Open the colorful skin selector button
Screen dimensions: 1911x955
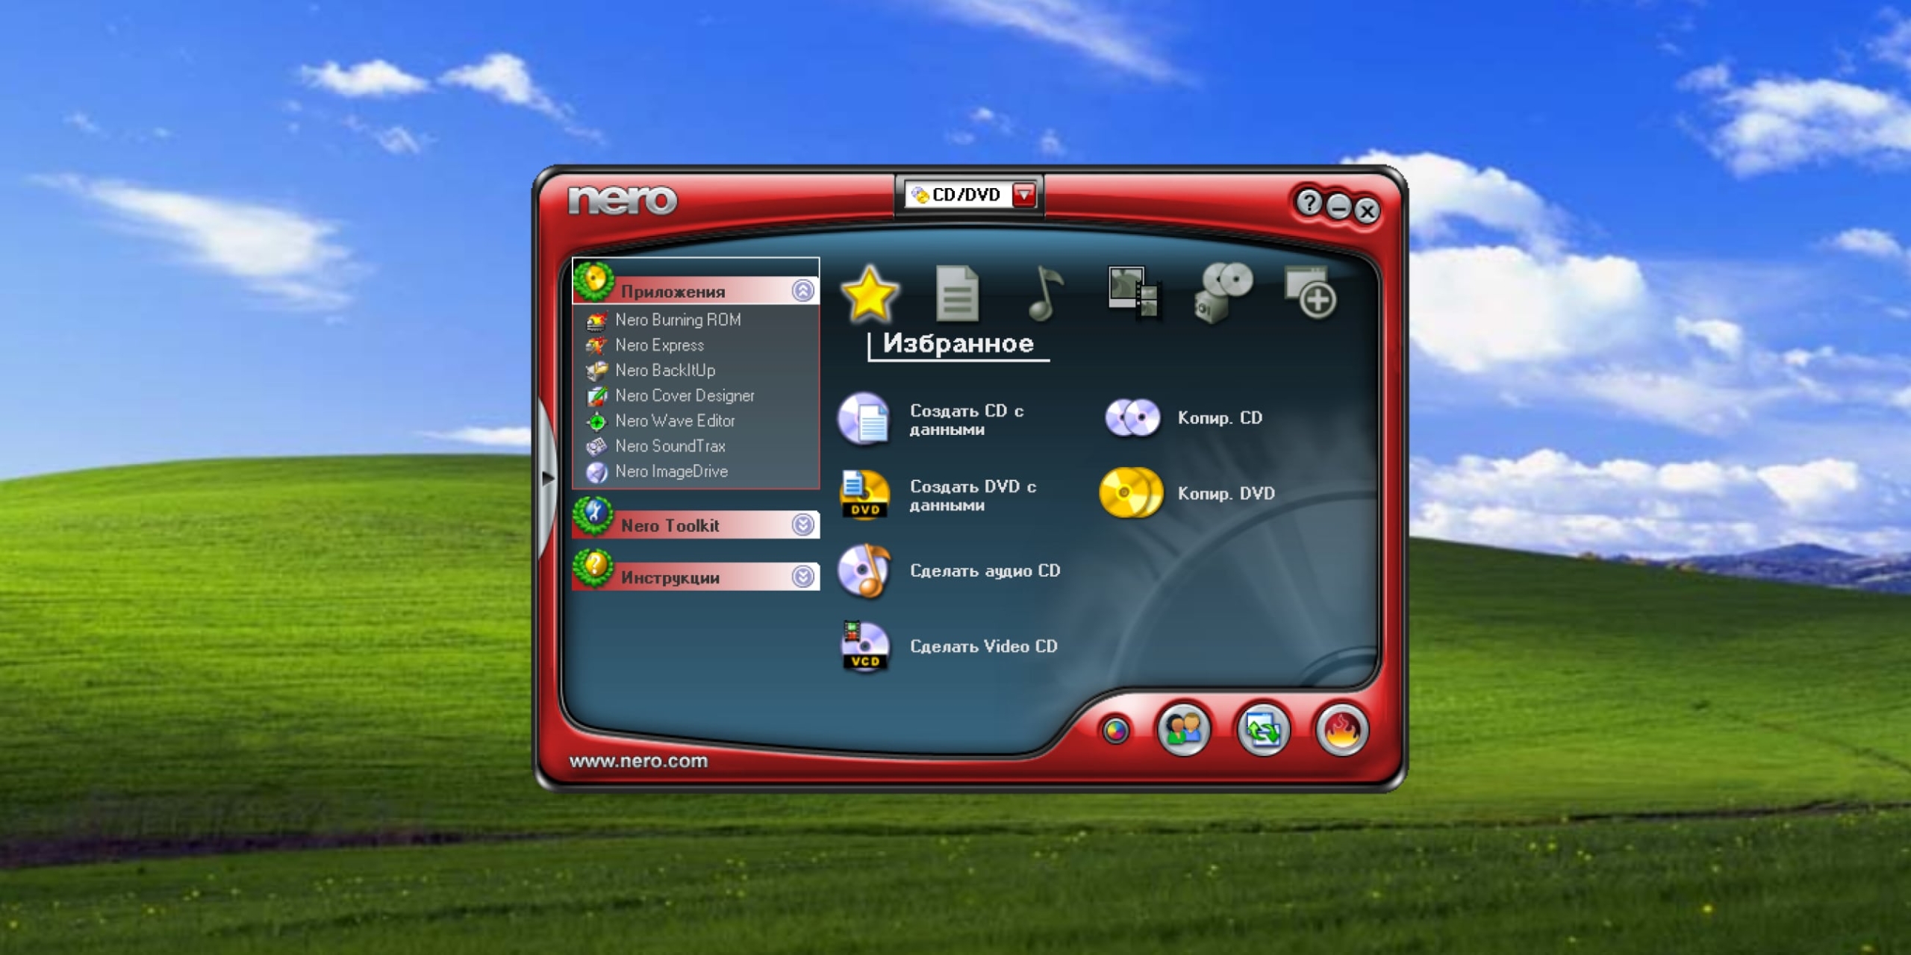pos(1116,730)
